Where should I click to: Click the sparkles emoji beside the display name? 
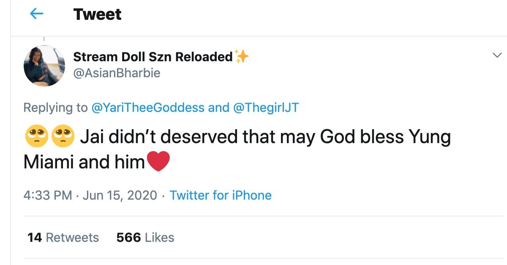coord(242,57)
